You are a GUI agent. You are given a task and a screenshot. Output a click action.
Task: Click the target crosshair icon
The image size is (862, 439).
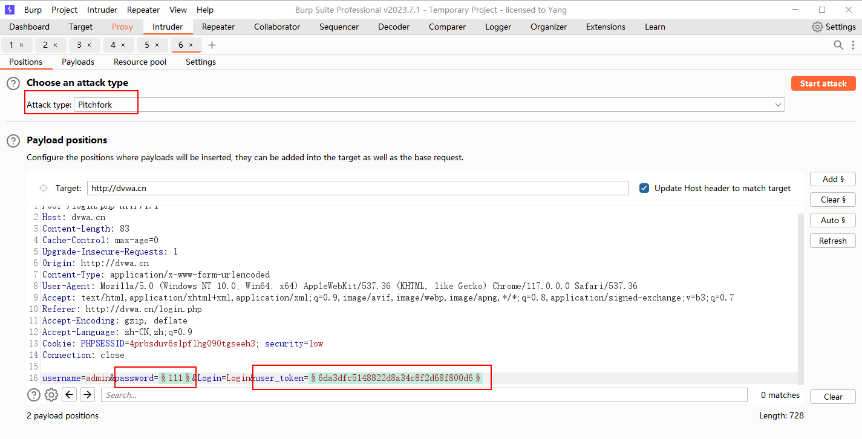tap(44, 188)
